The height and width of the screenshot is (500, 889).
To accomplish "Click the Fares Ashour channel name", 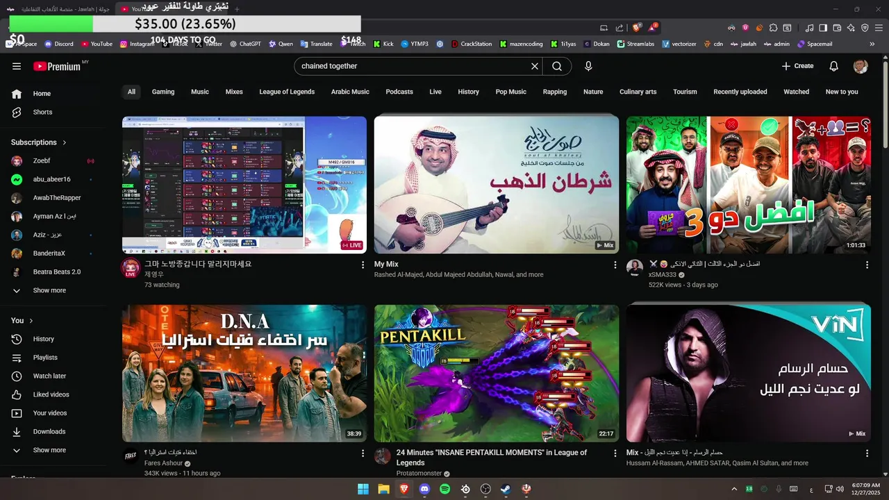I will click(x=163, y=463).
